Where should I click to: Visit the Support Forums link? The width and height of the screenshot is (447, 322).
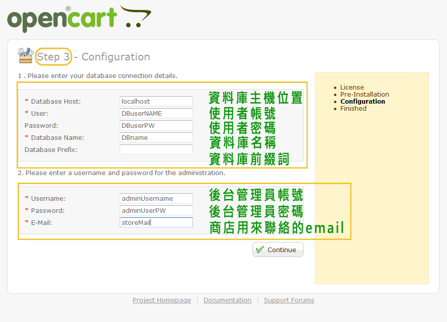point(289,300)
